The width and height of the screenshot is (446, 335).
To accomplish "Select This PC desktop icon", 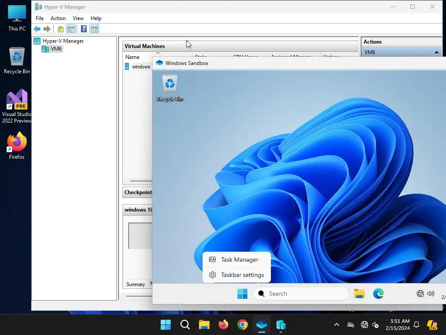I will point(17,17).
